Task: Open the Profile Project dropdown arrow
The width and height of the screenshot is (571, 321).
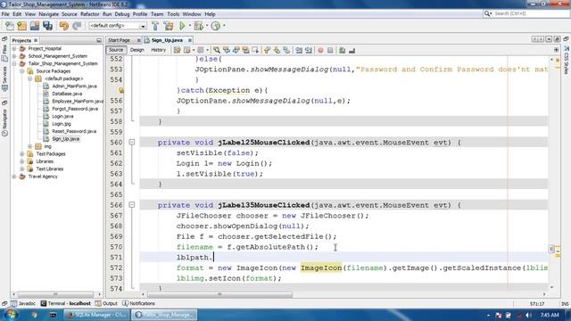Action: [x=224, y=26]
